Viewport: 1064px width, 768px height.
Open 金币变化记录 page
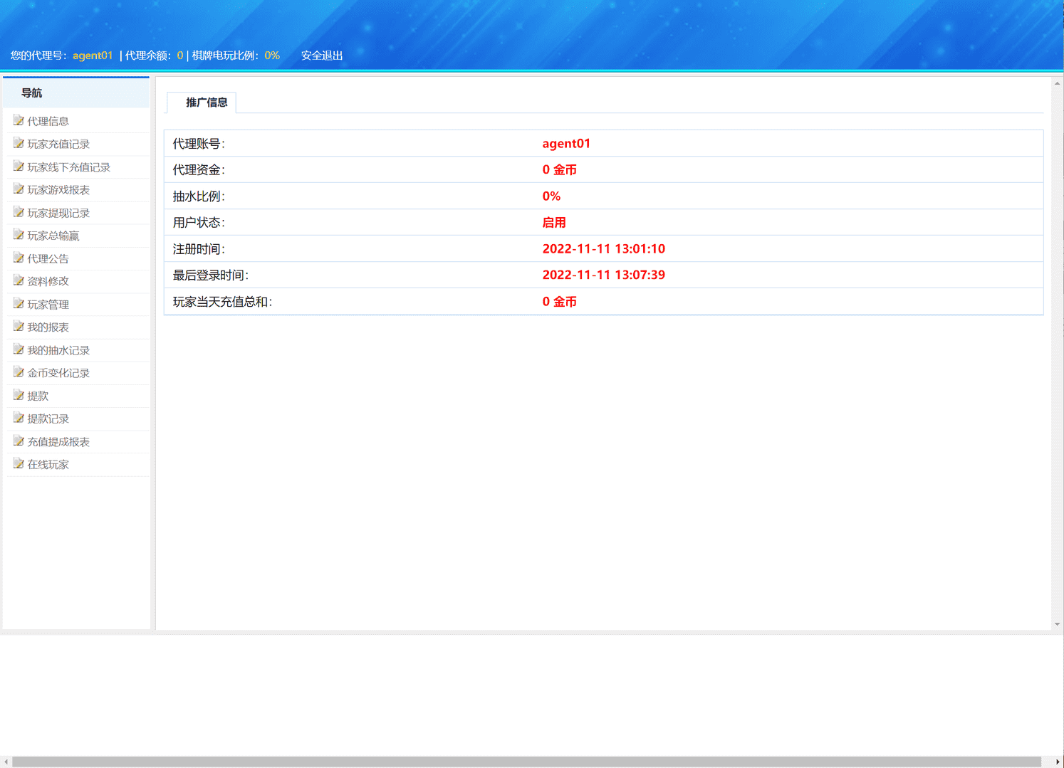coord(58,373)
